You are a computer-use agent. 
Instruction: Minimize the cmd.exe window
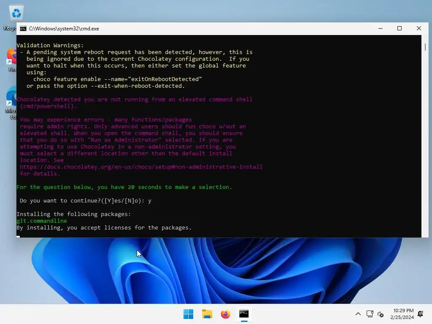pos(381,28)
